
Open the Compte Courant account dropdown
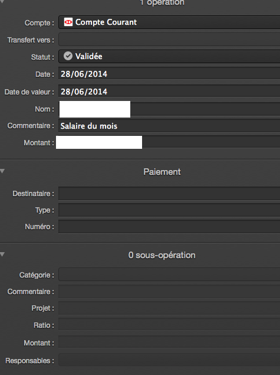click(x=169, y=22)
